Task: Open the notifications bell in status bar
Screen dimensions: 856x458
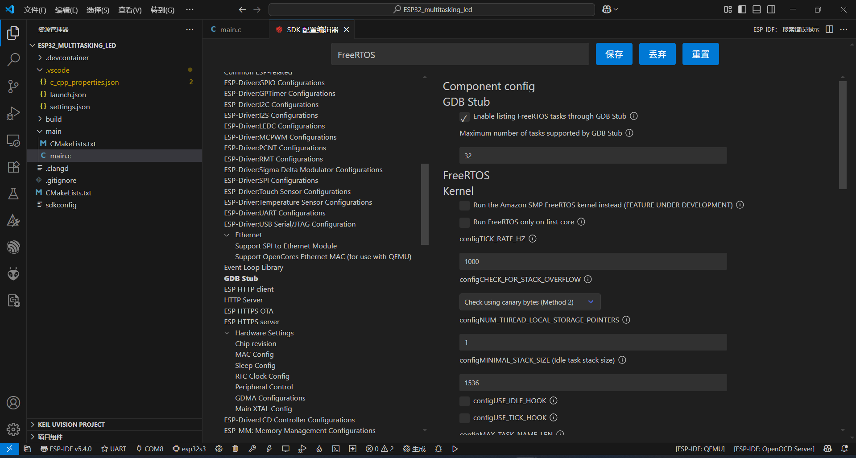Action: (844, 449)
